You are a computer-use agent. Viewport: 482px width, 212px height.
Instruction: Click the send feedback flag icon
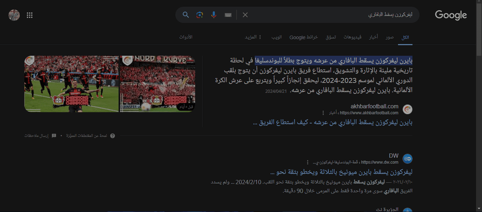54,135
